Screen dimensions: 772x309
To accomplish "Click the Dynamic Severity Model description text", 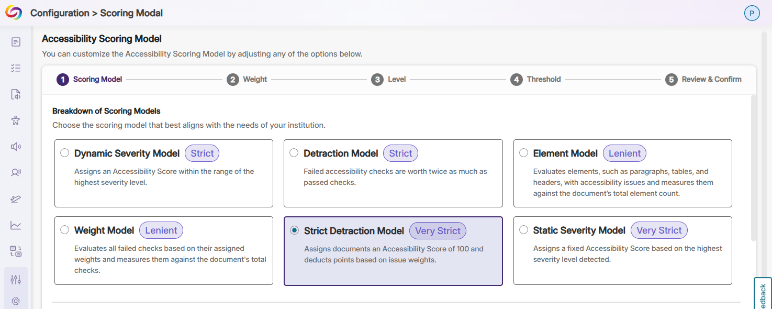I will [164, 177].
